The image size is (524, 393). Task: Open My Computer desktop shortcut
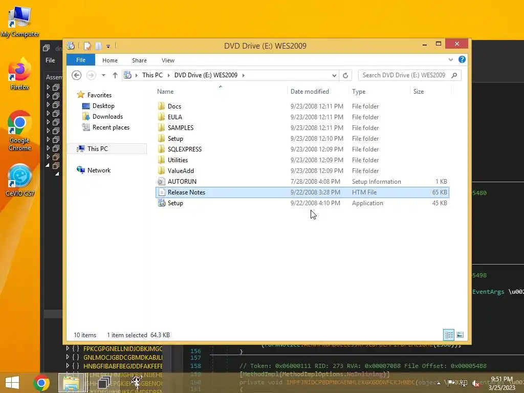click(20, 21)
